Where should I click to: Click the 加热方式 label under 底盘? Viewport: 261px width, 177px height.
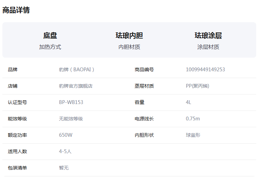[x=50, y=47]
